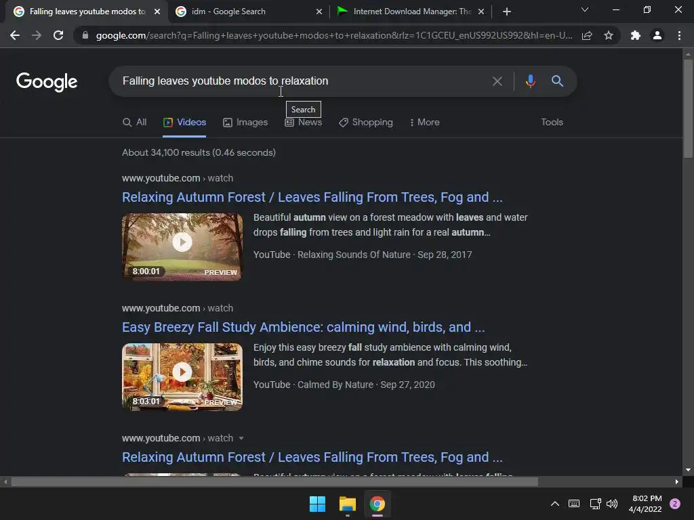Viewport: 694px width, 520px height.
Task: Select the Falling leaves youtube tab
Action: pyautogui.click(x=87, y=12)
